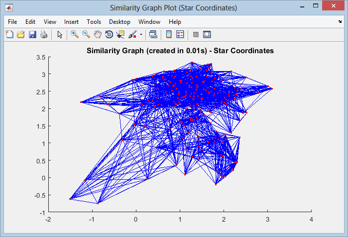
Task: Enable the Rotate 3D tool
Action: coord(109,34)
